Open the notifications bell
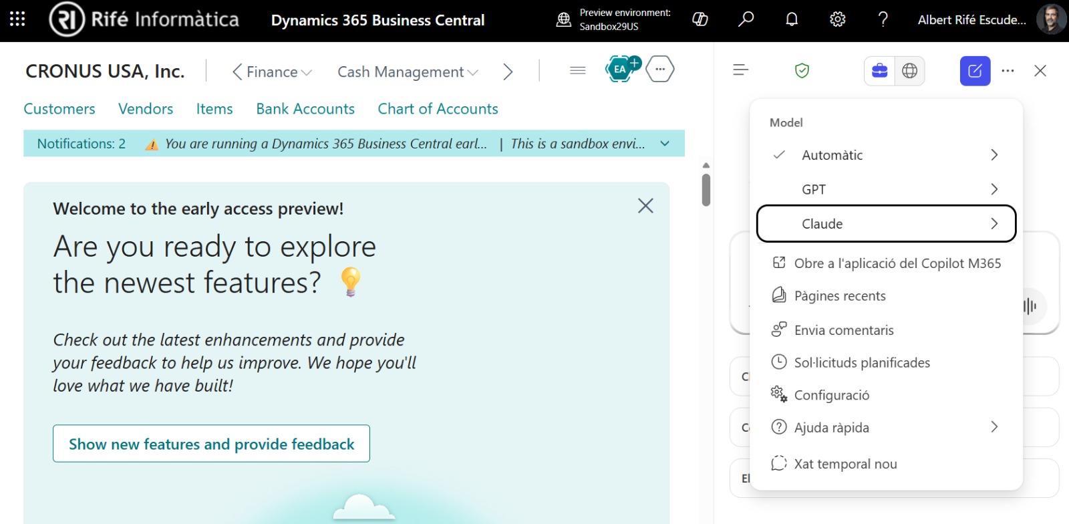This screenshot has height=524, width=1069. point(792,19)
